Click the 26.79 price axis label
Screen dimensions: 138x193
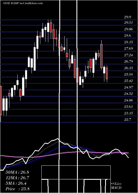click(129, 61)
